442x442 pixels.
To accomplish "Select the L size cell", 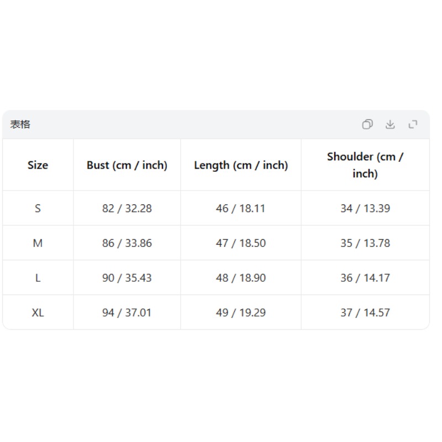I will click(38, 278).
